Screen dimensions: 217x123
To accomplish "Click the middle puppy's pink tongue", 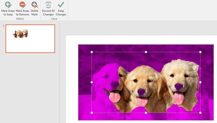I will (142, 101).
